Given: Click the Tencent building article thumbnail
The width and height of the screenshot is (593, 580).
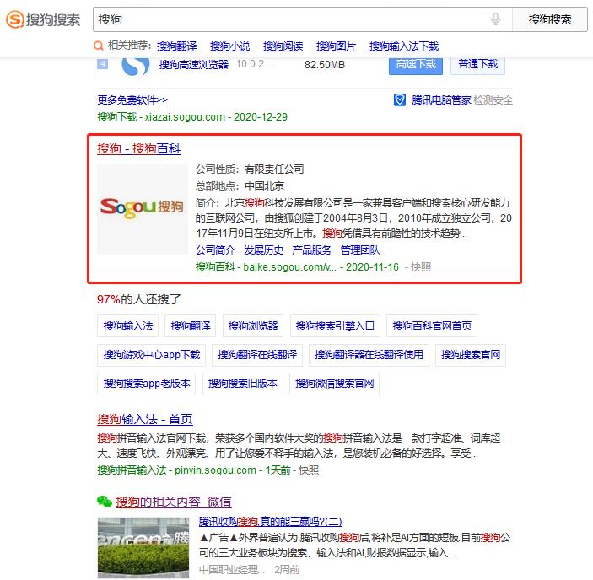Looking at the screenshot, I should coord(143,547).
